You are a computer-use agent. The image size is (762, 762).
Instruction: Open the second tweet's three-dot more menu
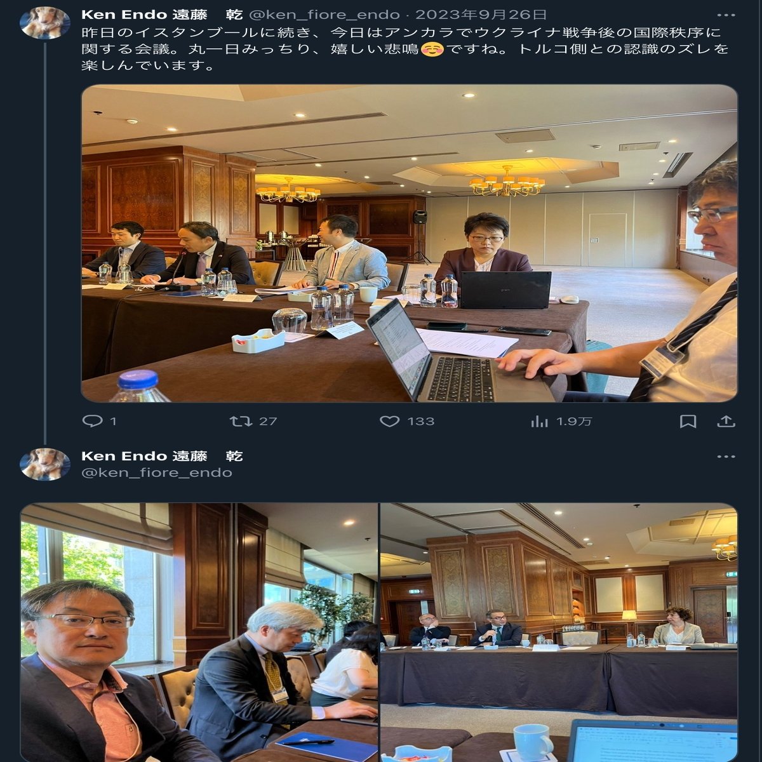point(726,456)
